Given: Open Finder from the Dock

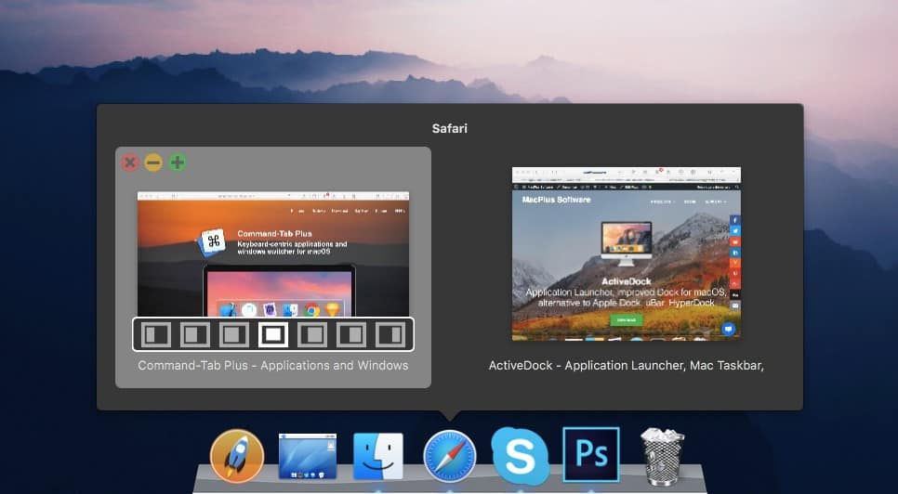Looking at the screenshot, I should click(x=377, y=458).
